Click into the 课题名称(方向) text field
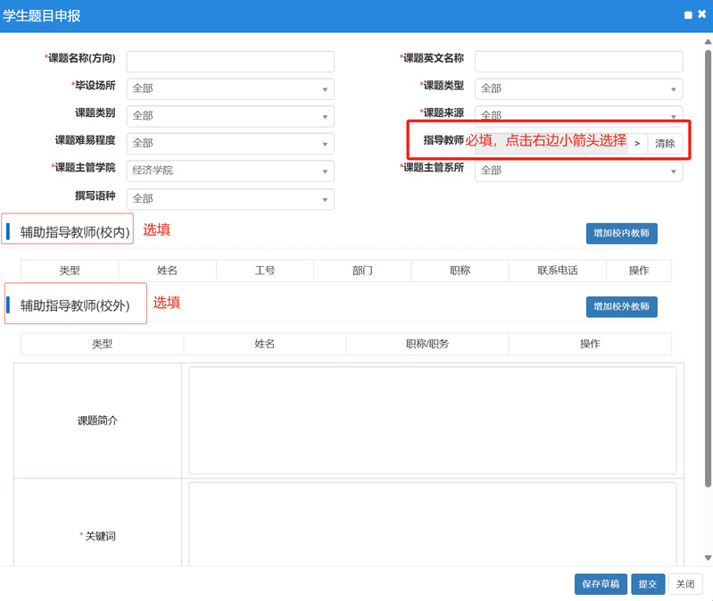This screenshot has width=713, height=601. pos(230,62)
